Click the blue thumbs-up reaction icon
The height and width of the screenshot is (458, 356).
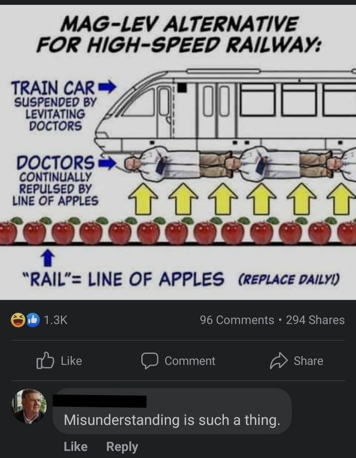click(33, 320)
